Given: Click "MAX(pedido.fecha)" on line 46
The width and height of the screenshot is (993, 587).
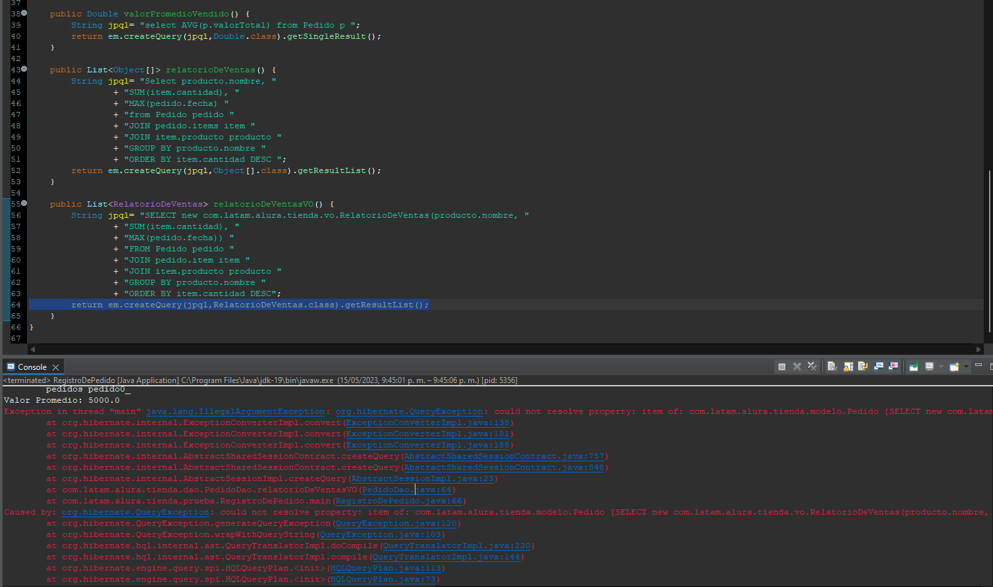Looking at the screenshot, I should [174, 103].
